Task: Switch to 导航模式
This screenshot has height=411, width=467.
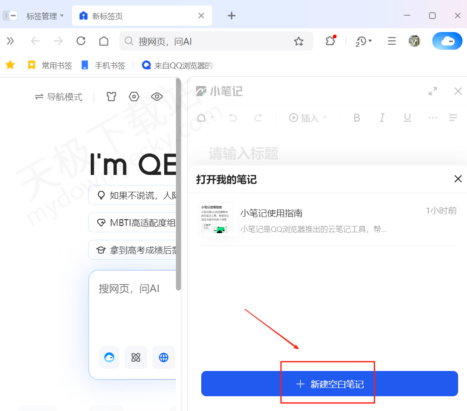Action: pos(59,97)
